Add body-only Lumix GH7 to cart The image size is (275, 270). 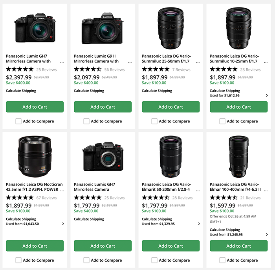tap(103, 246)
